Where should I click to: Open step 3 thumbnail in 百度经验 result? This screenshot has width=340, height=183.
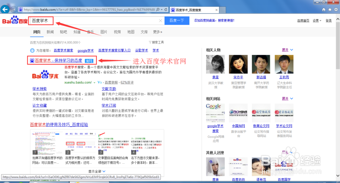tap(113, 143)
